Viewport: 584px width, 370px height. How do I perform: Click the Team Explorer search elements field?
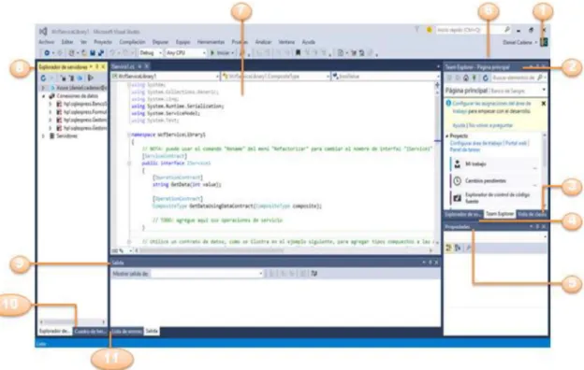pyautogui.click(x=518, y=78)
